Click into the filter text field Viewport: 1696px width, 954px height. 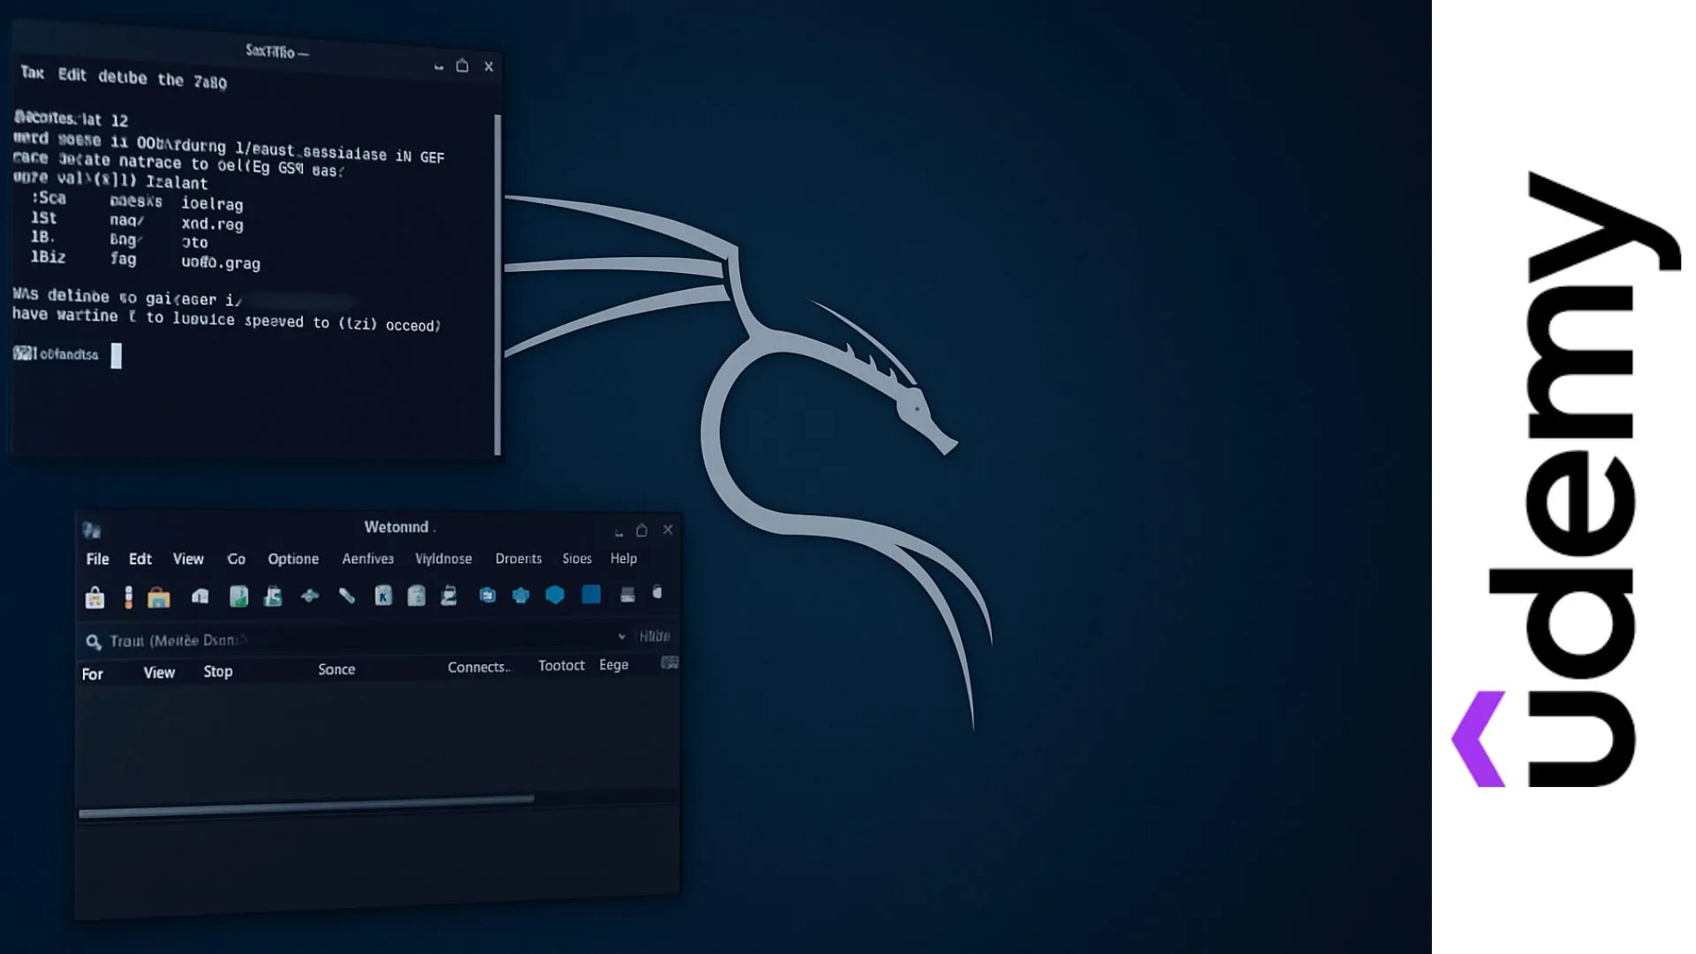353,640
